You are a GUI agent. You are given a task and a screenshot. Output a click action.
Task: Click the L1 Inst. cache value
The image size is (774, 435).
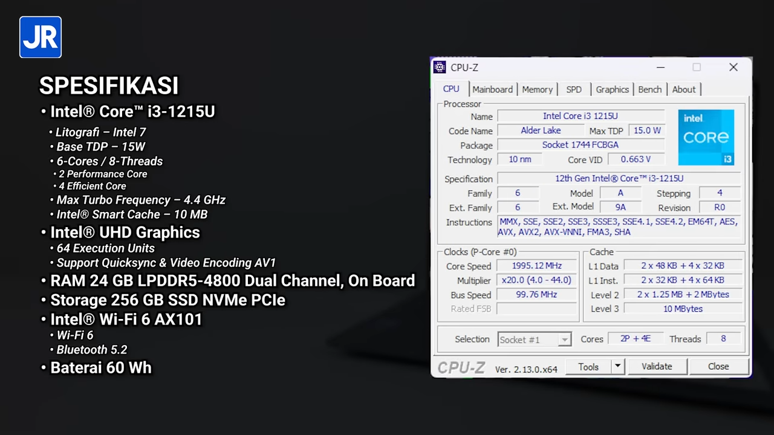click(683, 280)
